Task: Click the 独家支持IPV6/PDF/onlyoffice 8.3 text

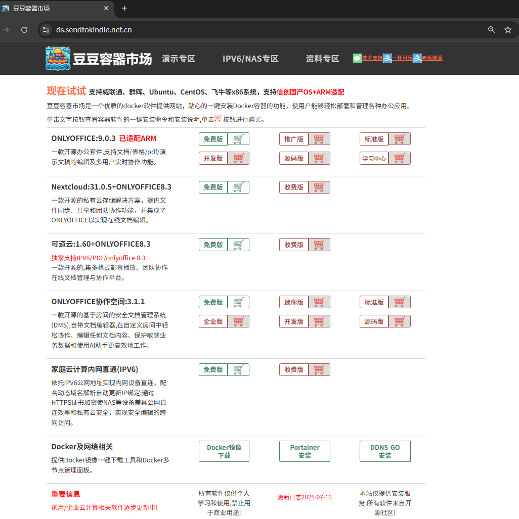Action: [x=98, y=258]
